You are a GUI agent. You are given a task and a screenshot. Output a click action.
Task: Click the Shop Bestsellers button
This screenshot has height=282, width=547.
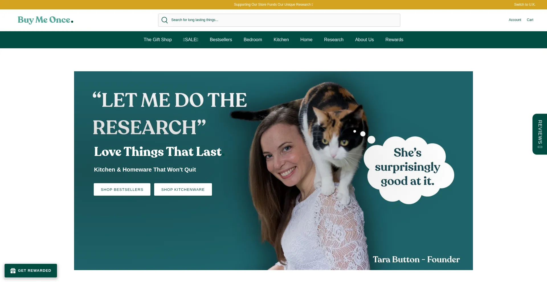122,189
